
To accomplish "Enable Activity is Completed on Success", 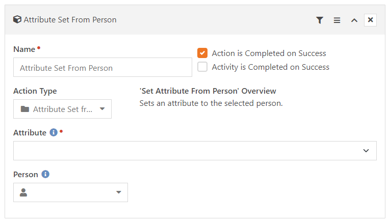I will tap(202, 67).
